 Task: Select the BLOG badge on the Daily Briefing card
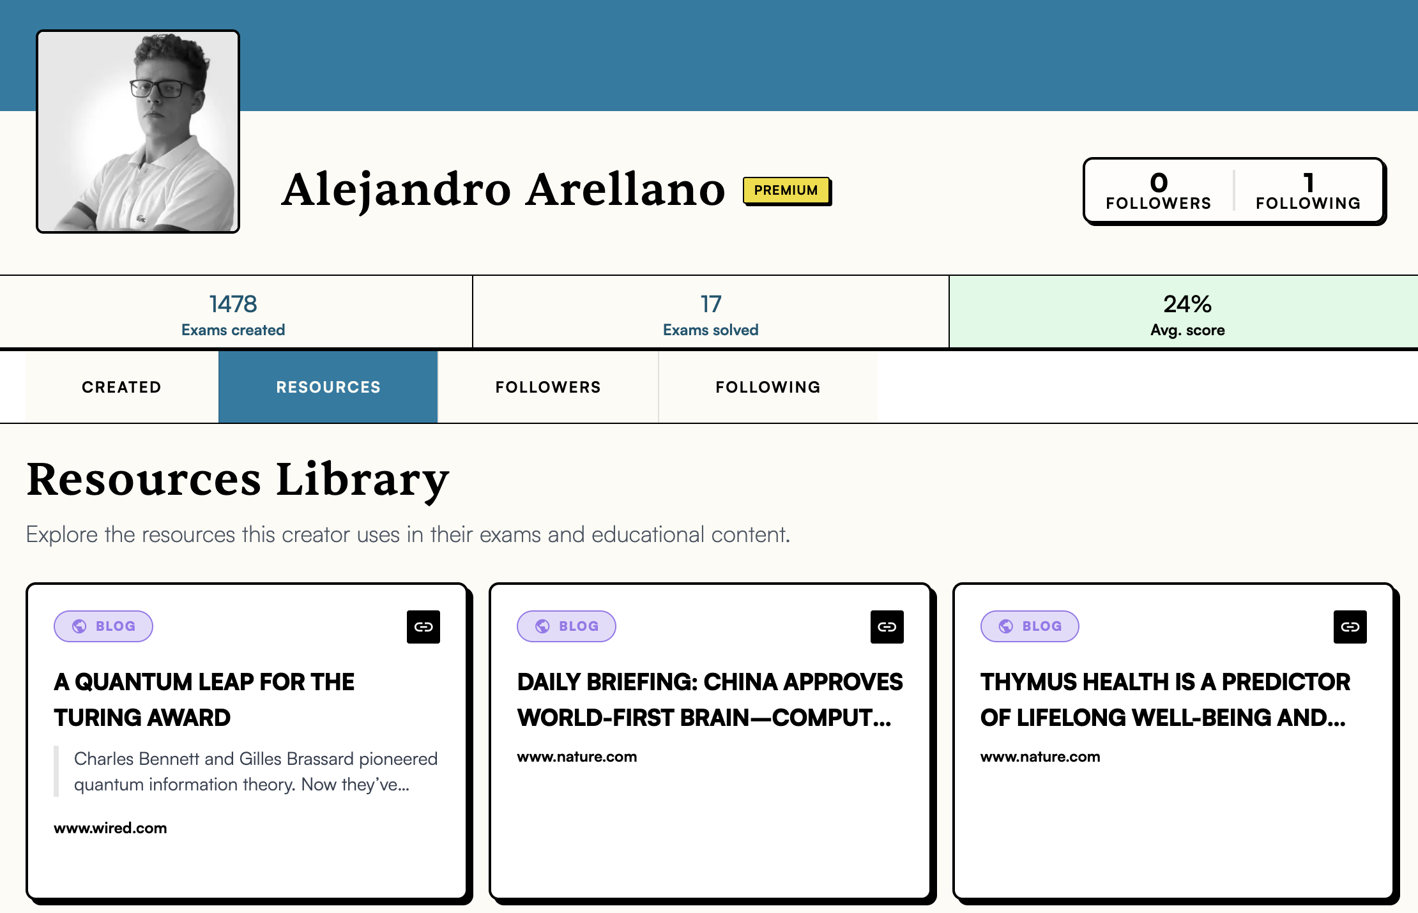[x=566, y=626]
